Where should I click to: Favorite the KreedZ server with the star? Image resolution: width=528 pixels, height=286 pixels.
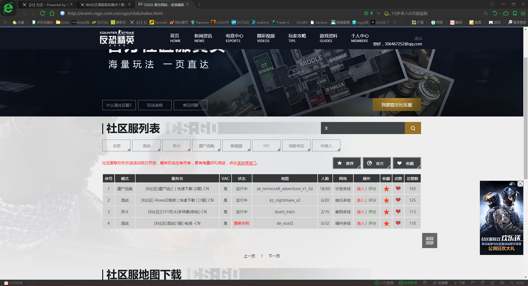click(x=386, y=200)
